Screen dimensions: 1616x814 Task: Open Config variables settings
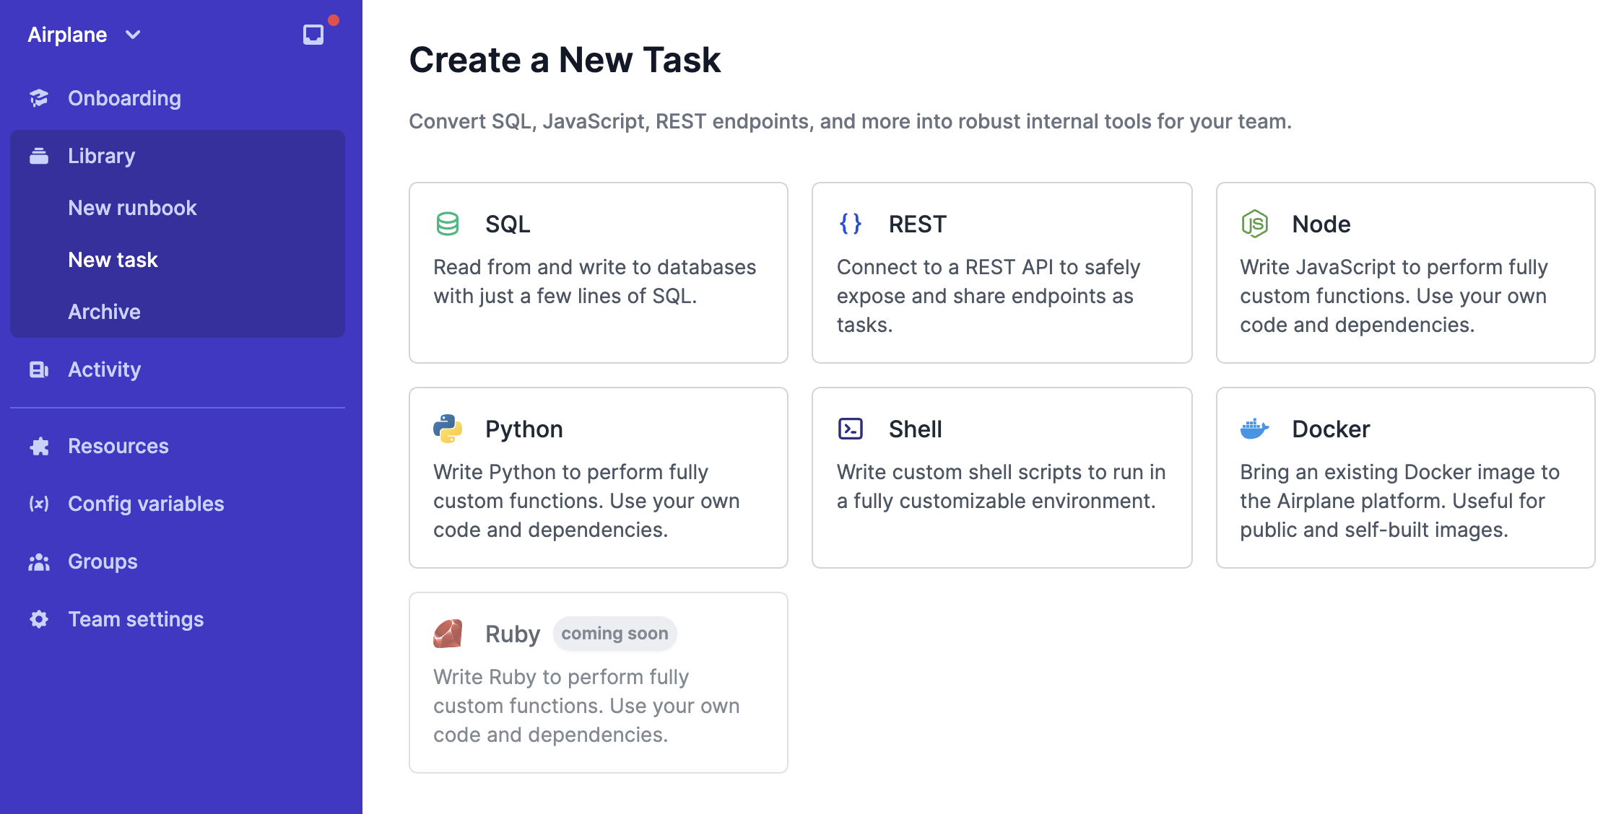click(146, 504)
